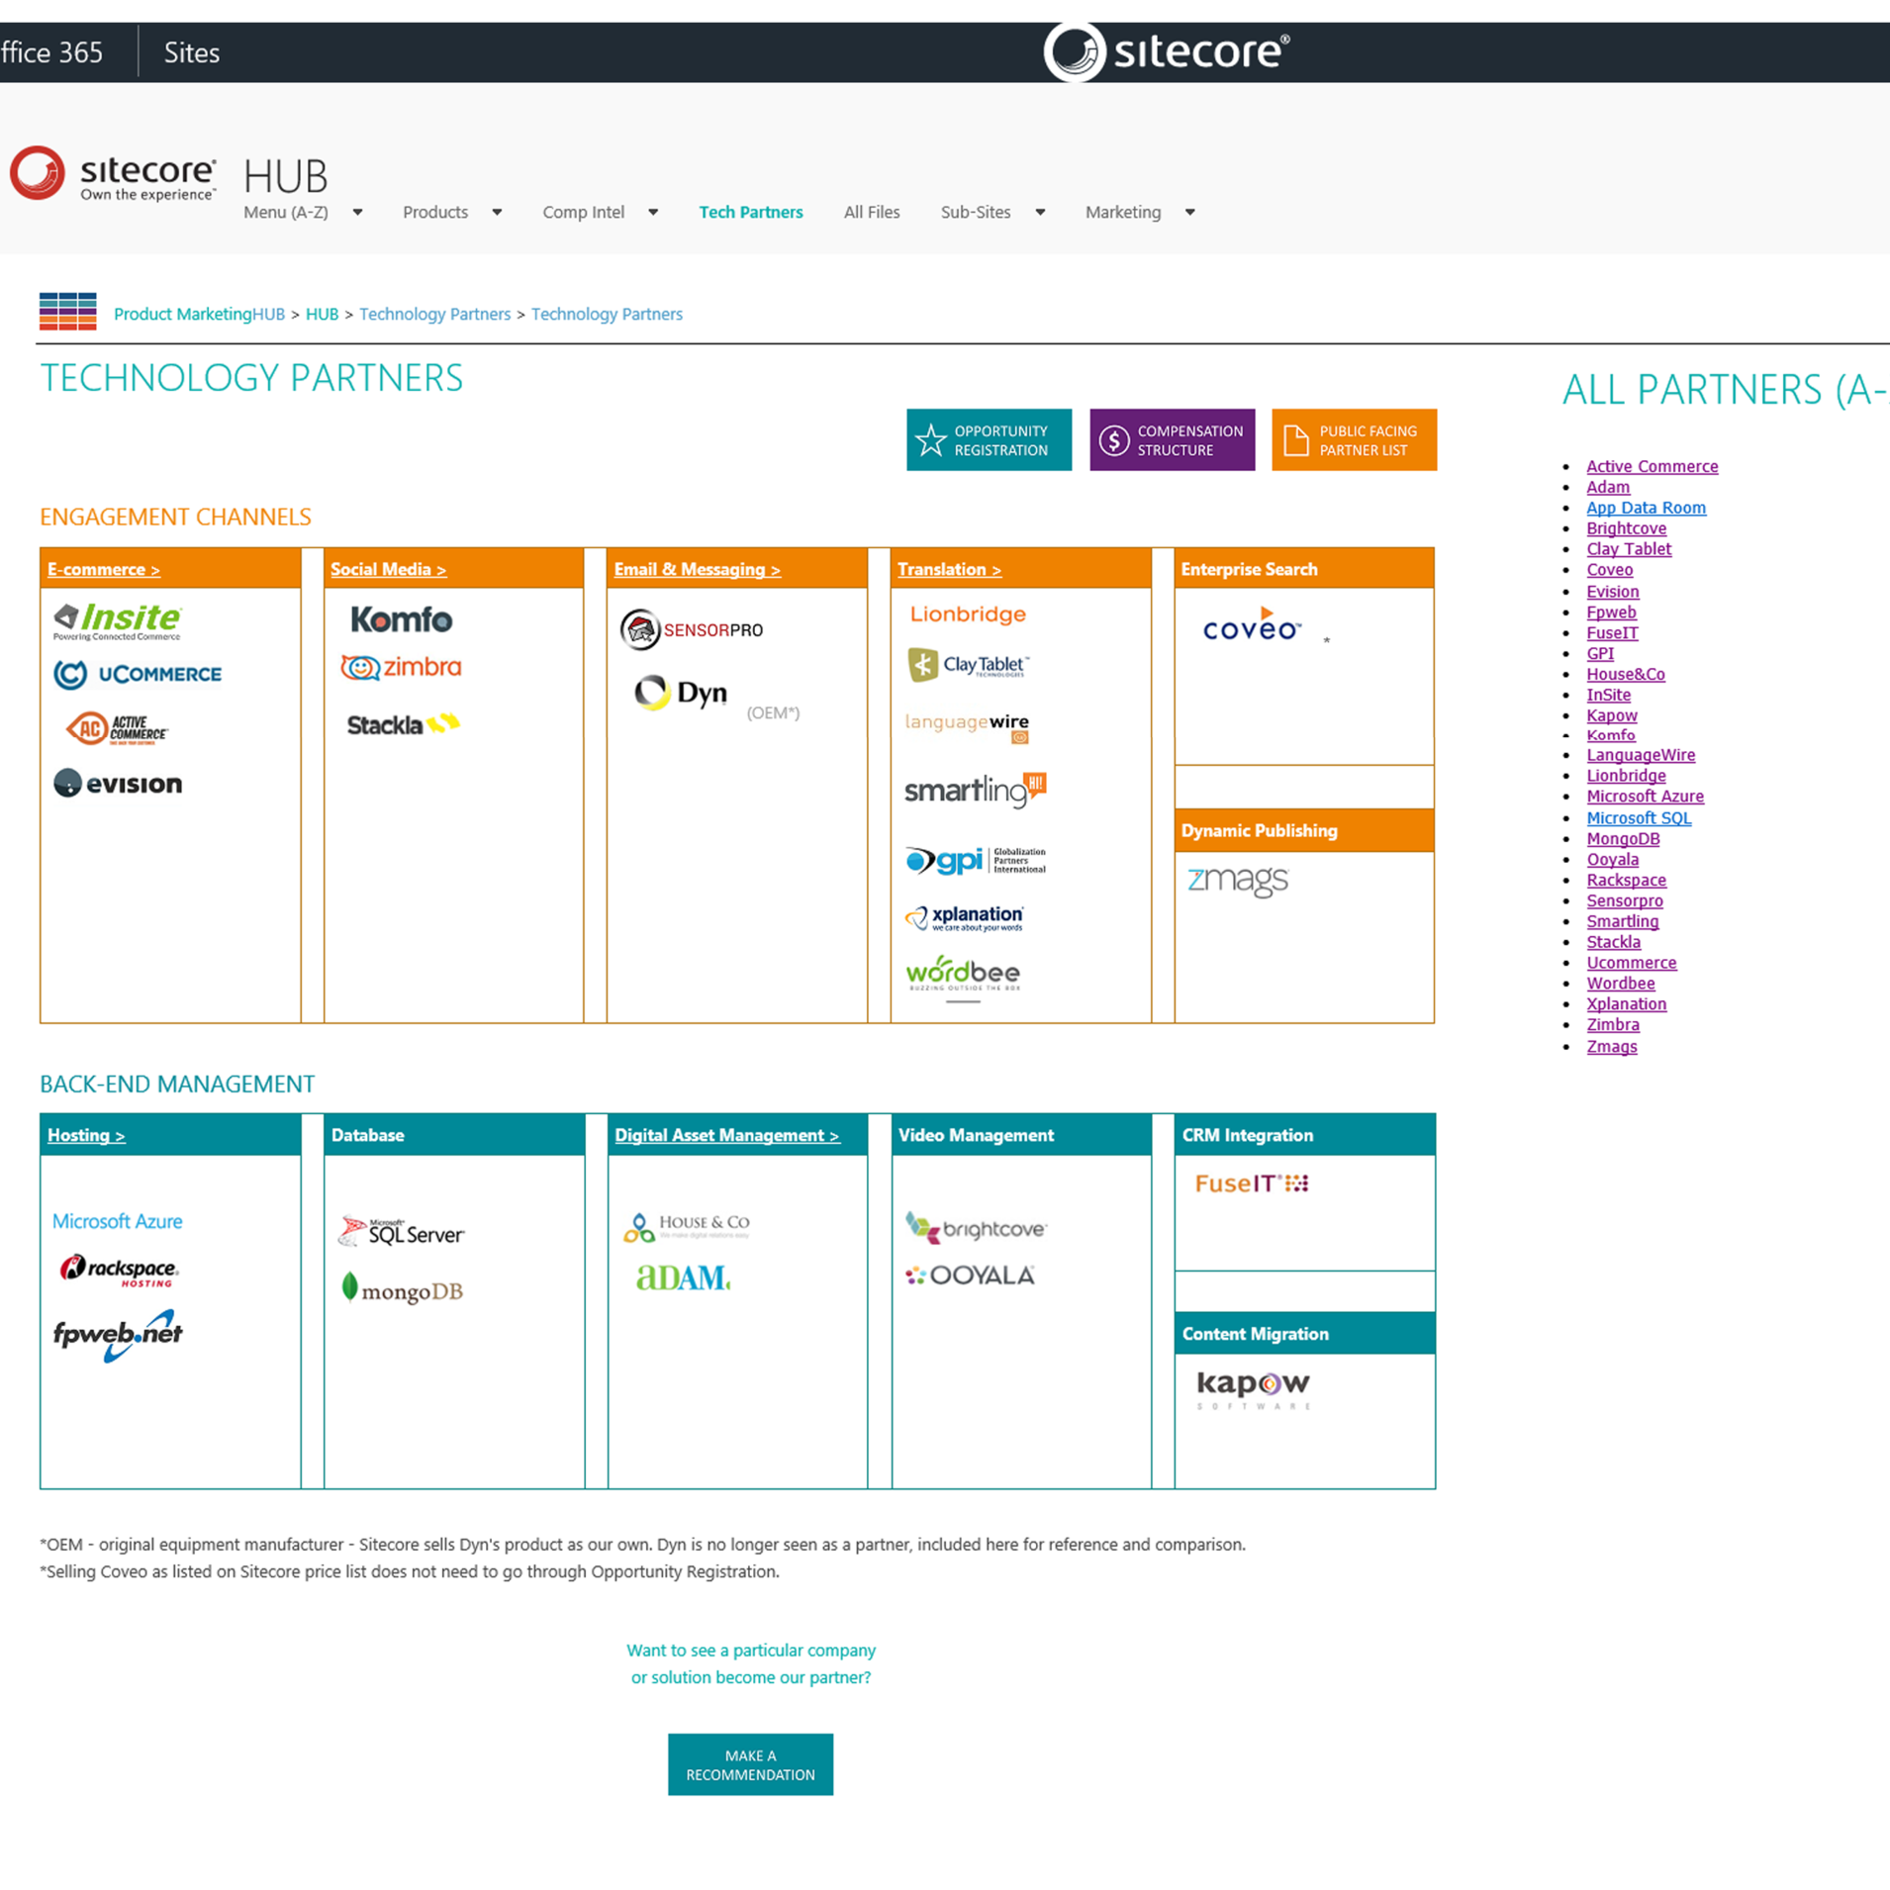Click Product MarketingHUB breadcrumb link
The height and width of the screenshot is (1890, 1890).
pos(199,314)
